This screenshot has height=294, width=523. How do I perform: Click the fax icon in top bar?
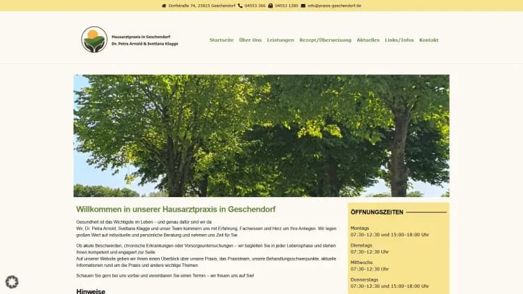pos(271,6)
